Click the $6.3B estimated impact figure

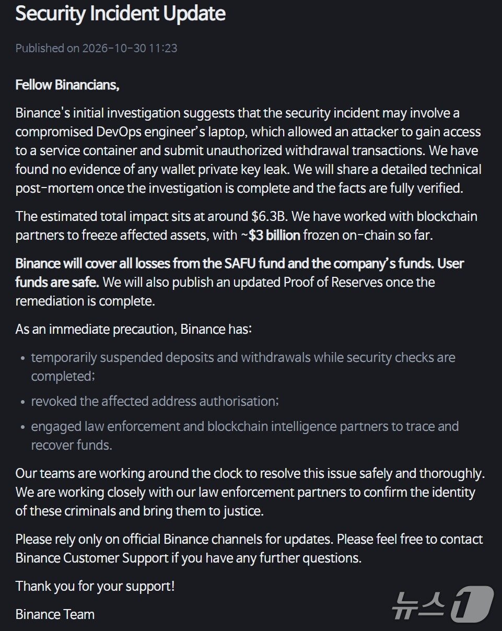coord(265,216)
